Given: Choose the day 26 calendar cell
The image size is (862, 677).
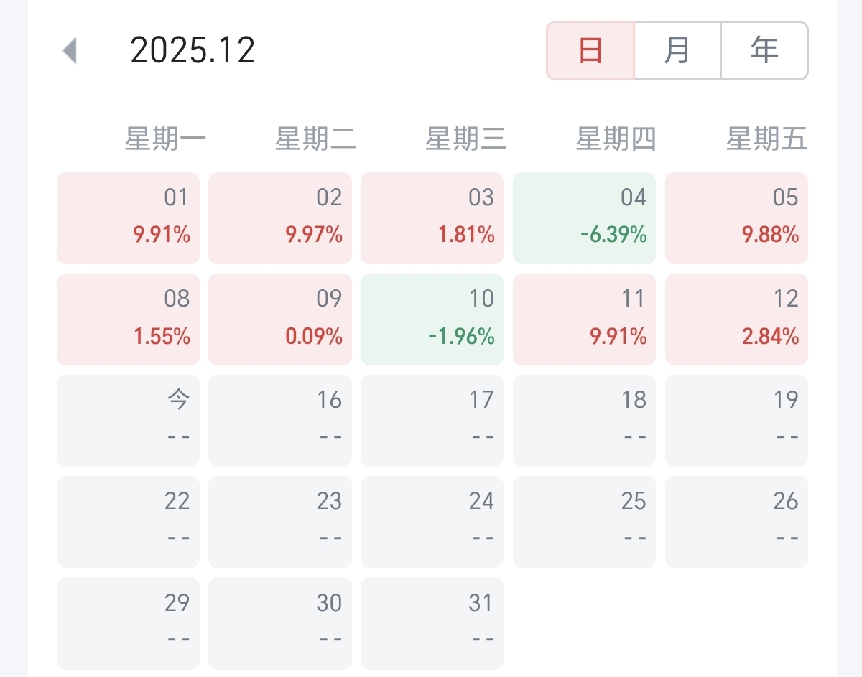Looking at the screenshot, I should (736, 522).
